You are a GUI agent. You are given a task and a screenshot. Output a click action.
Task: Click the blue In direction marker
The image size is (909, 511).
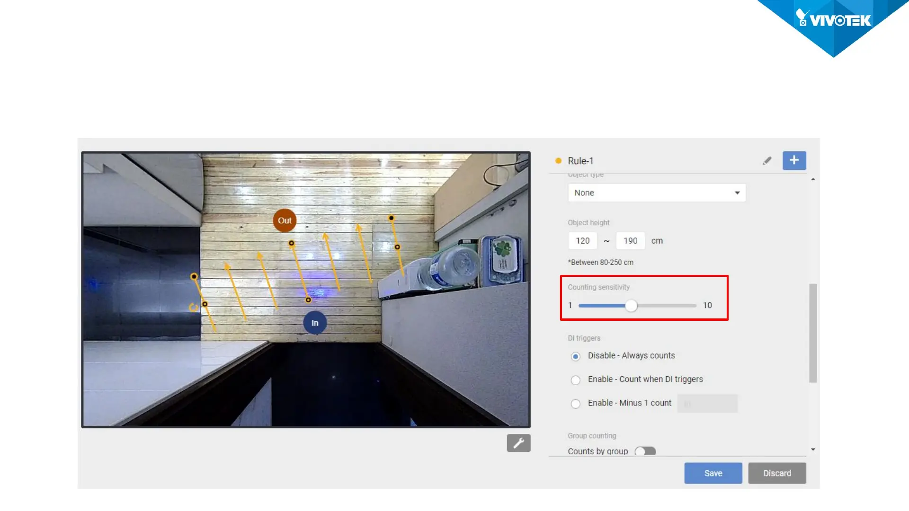(315, 323)
